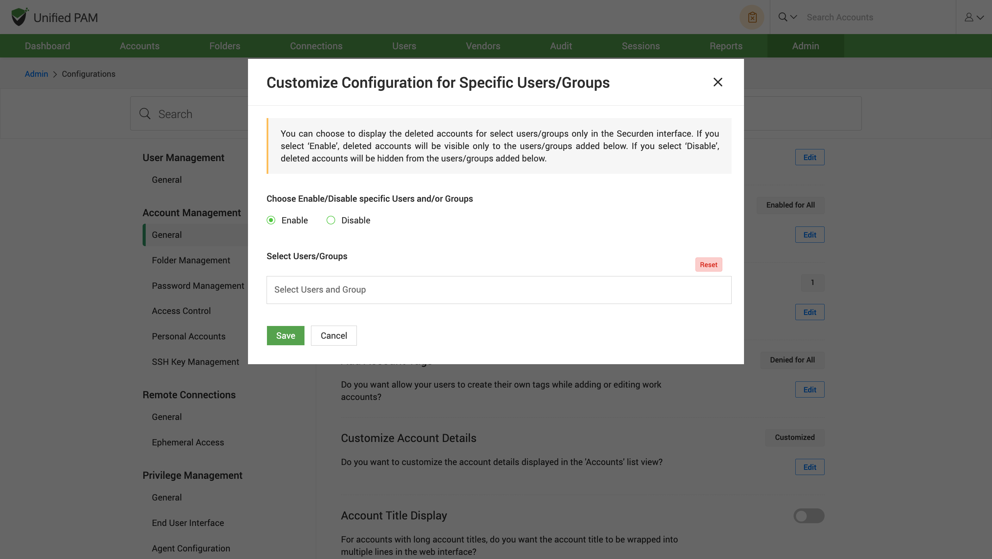The image size is (992, 559).
Task: Click the Cancel button in dialog
Action: click(x=333, y=336)
